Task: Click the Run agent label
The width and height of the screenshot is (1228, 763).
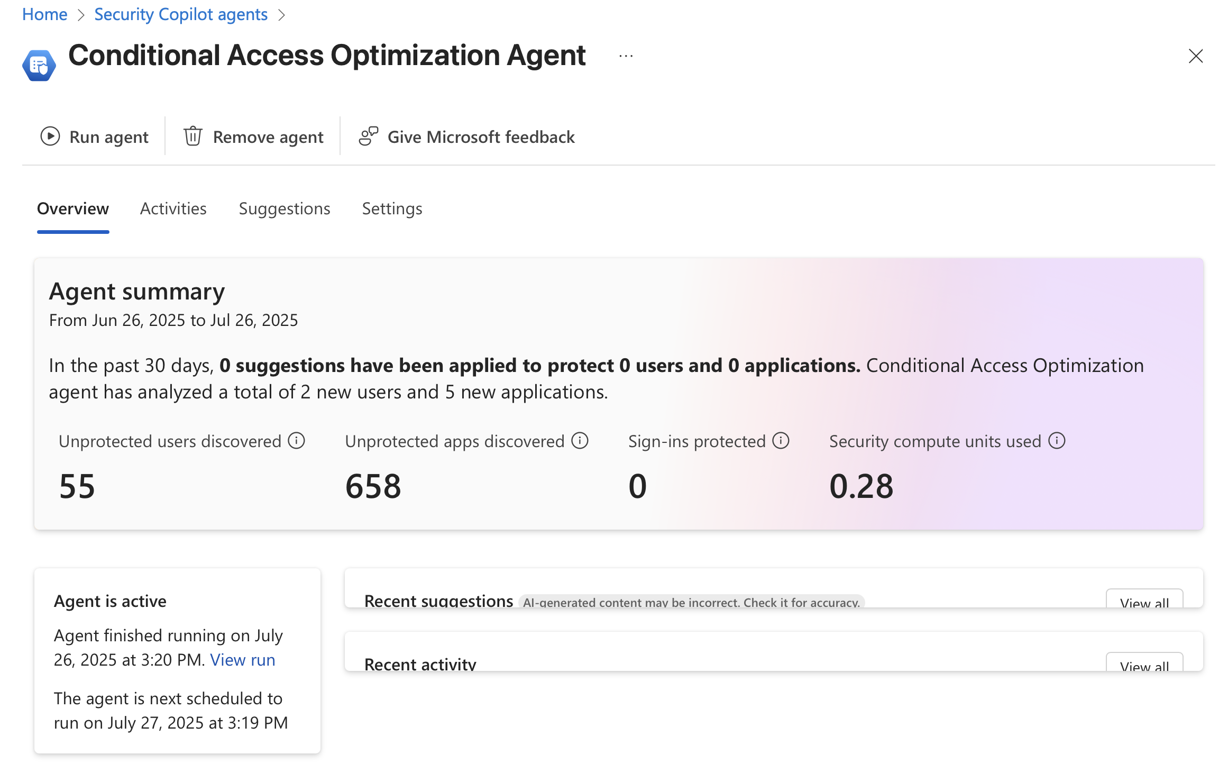Action: [x=109, y=137]
